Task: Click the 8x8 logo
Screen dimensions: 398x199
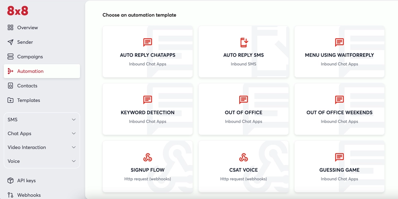Action: click(x=18, y=11)
